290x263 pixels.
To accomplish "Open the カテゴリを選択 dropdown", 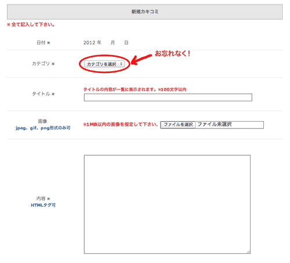I will tap(104, 64).
